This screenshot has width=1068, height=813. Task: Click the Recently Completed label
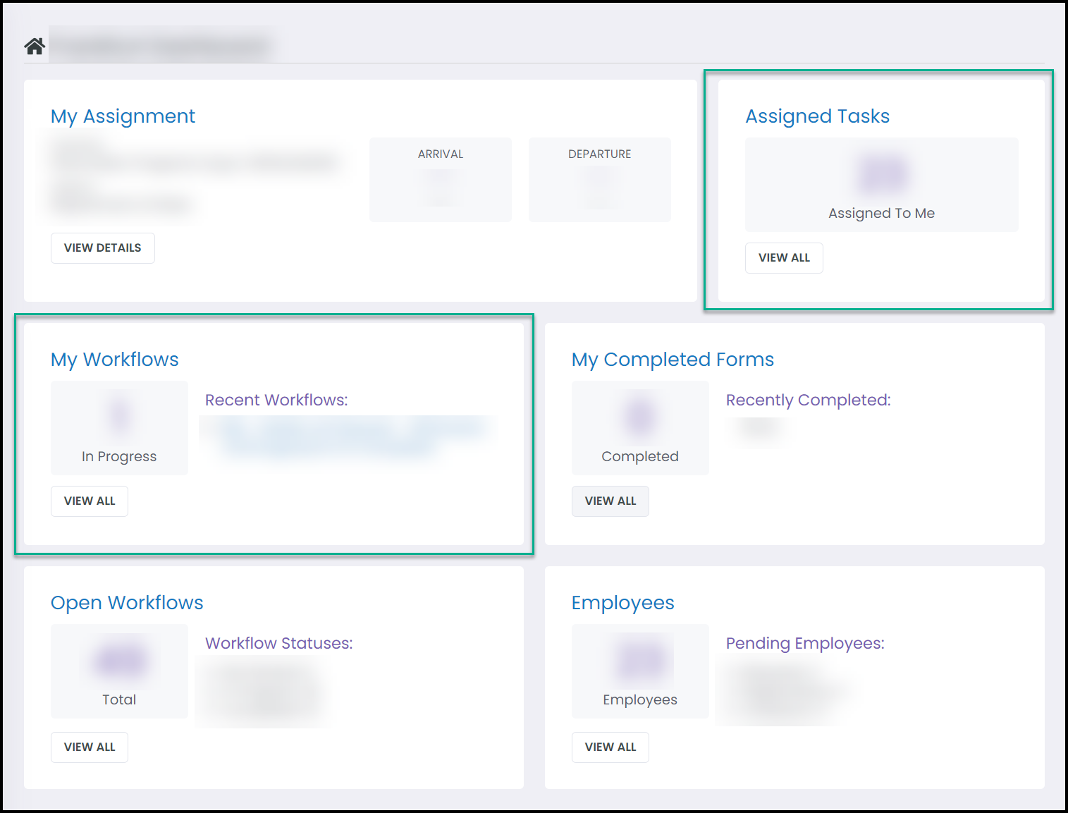(809, 401)
